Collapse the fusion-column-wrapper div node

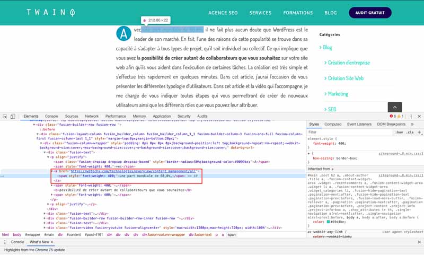point(41,143)
